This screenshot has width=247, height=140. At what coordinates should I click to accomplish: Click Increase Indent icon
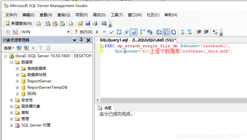(x=206, y=32)
